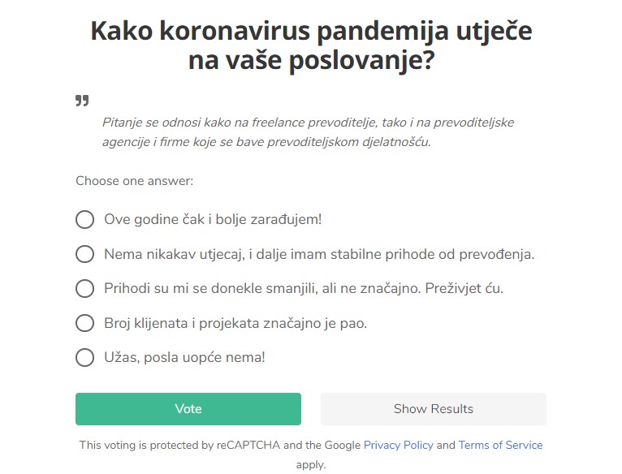Click the 'Choose one answer:' label
Image resolution: width=622 pixels, height=474 pixels.
pyautogui.click(x=135, y=181)
